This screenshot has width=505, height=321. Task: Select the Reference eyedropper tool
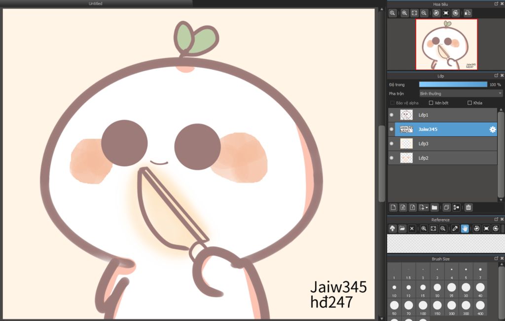(x=455, y=229)
